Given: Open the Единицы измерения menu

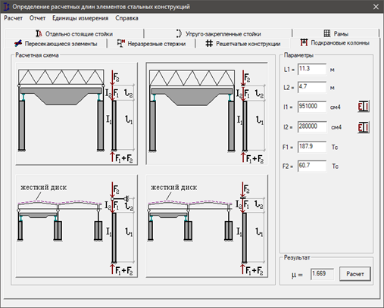Looking at the screenshot, I should click(80, 18).
